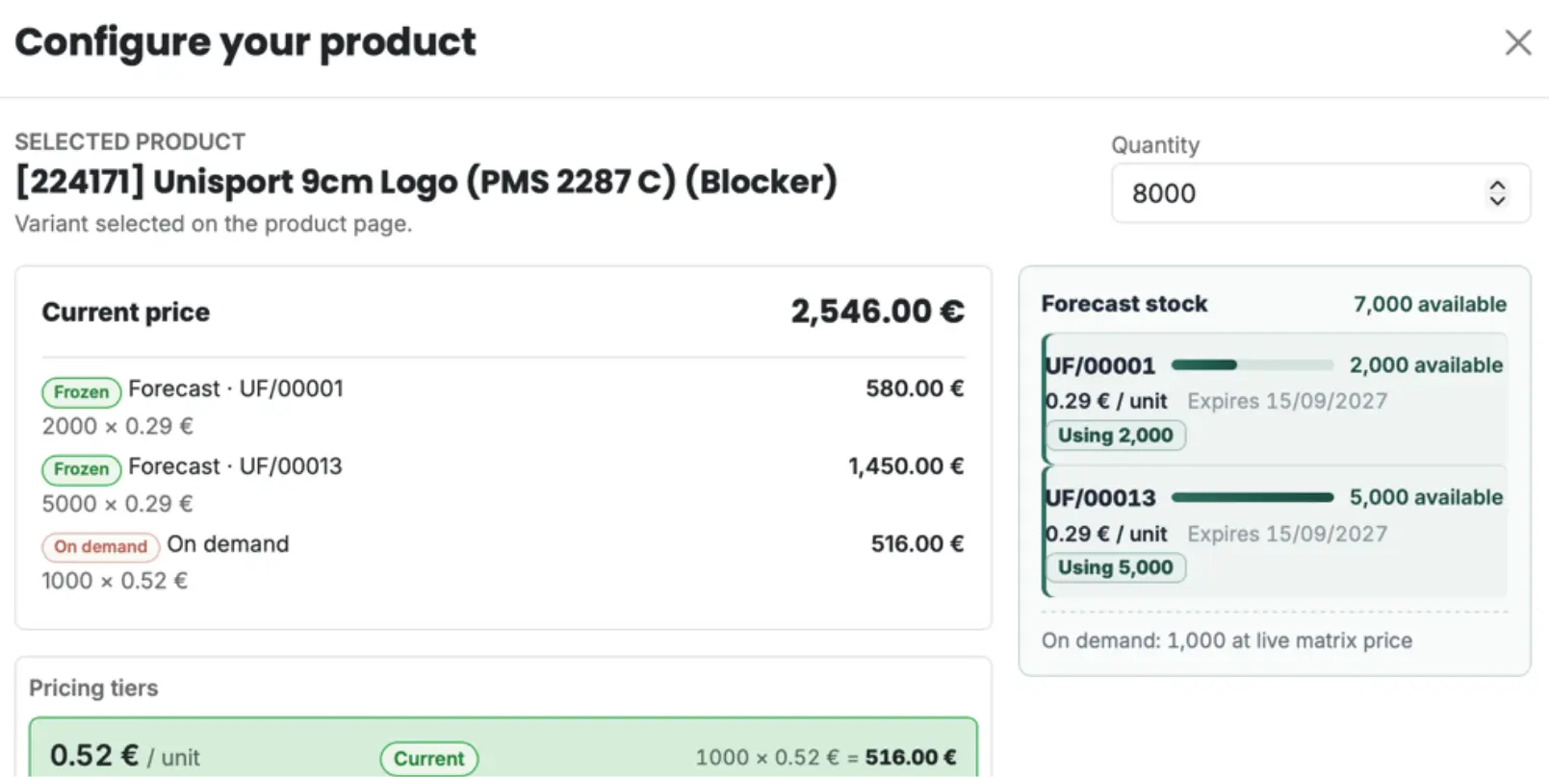Click the Forecast UF/00001 price line
The height and width of the screenshot is (777, 1549).
coord(503,407)
